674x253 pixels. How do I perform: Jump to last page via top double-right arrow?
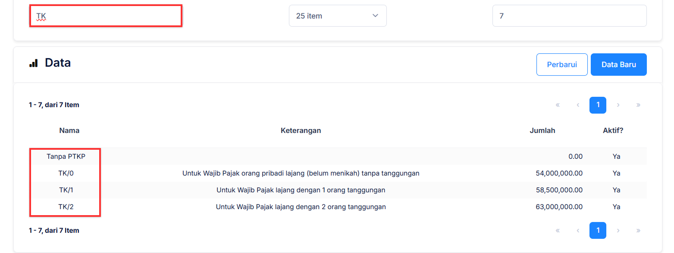click(639, 105)
